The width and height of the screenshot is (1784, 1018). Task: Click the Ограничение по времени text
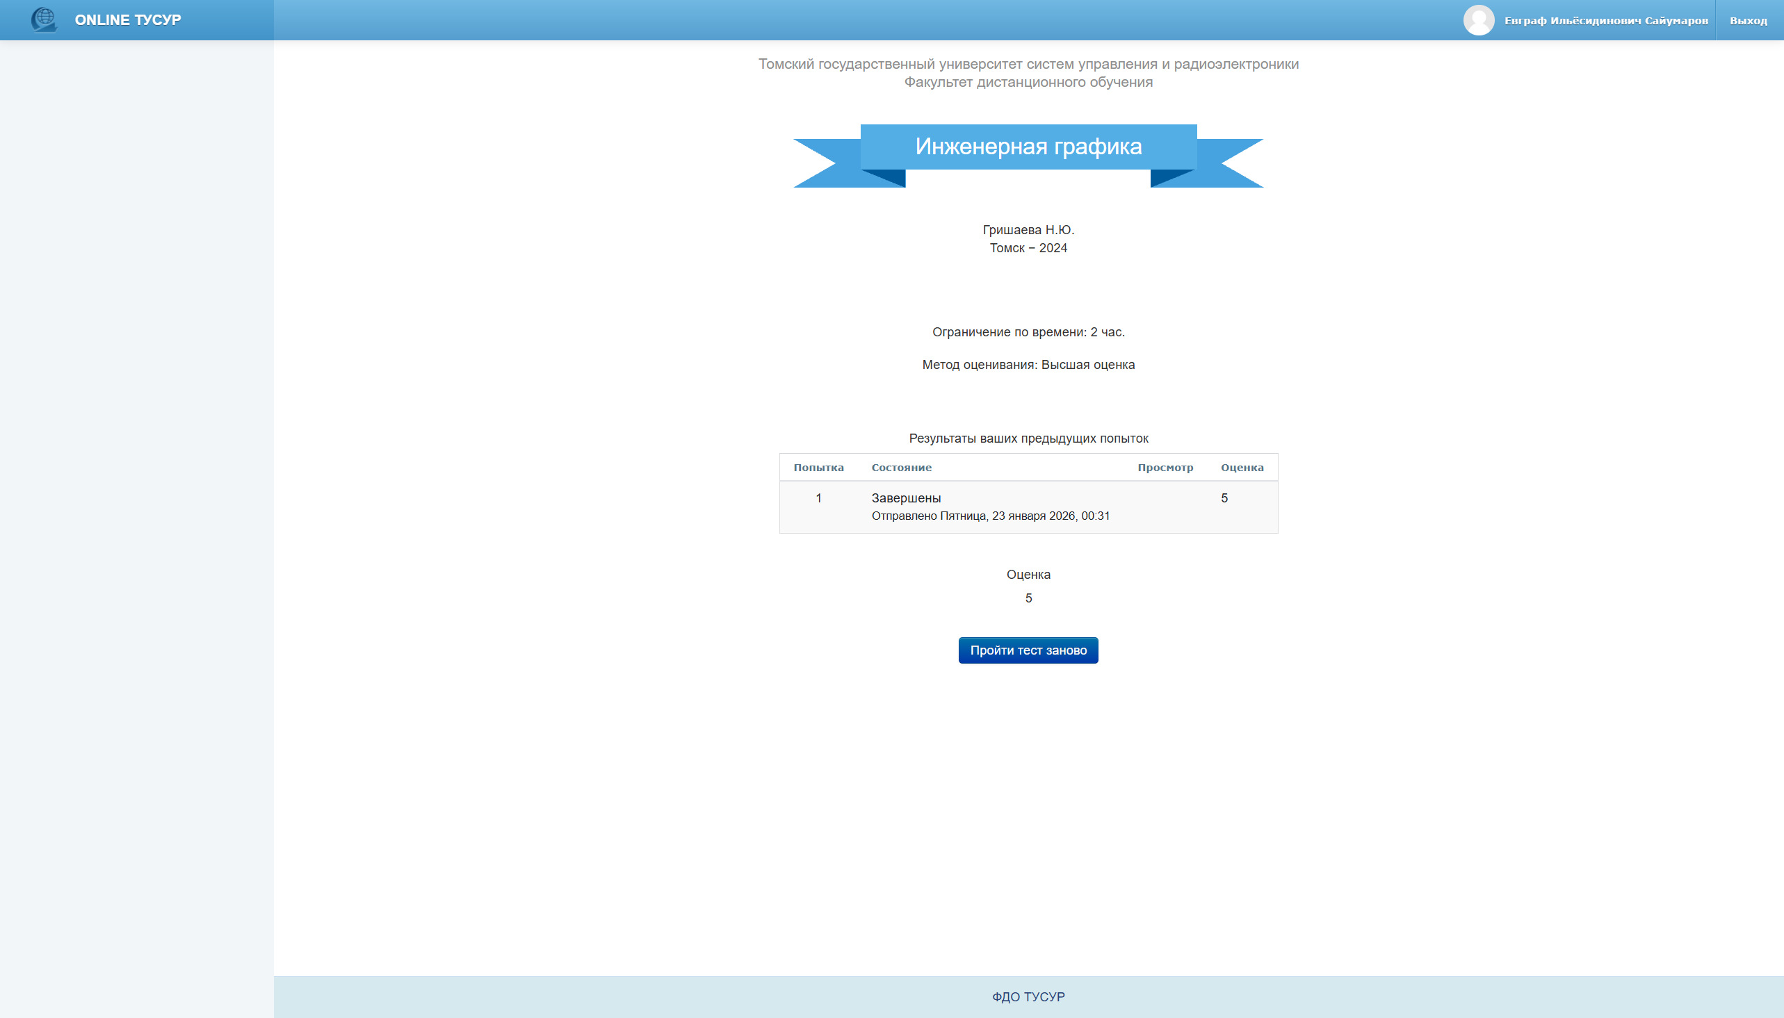[1028, 332]
